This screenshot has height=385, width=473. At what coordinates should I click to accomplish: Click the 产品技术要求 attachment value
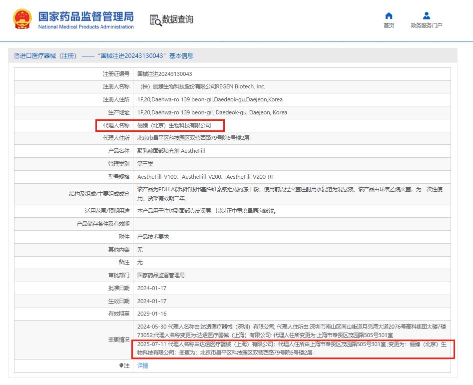click(x=153, y=237)
